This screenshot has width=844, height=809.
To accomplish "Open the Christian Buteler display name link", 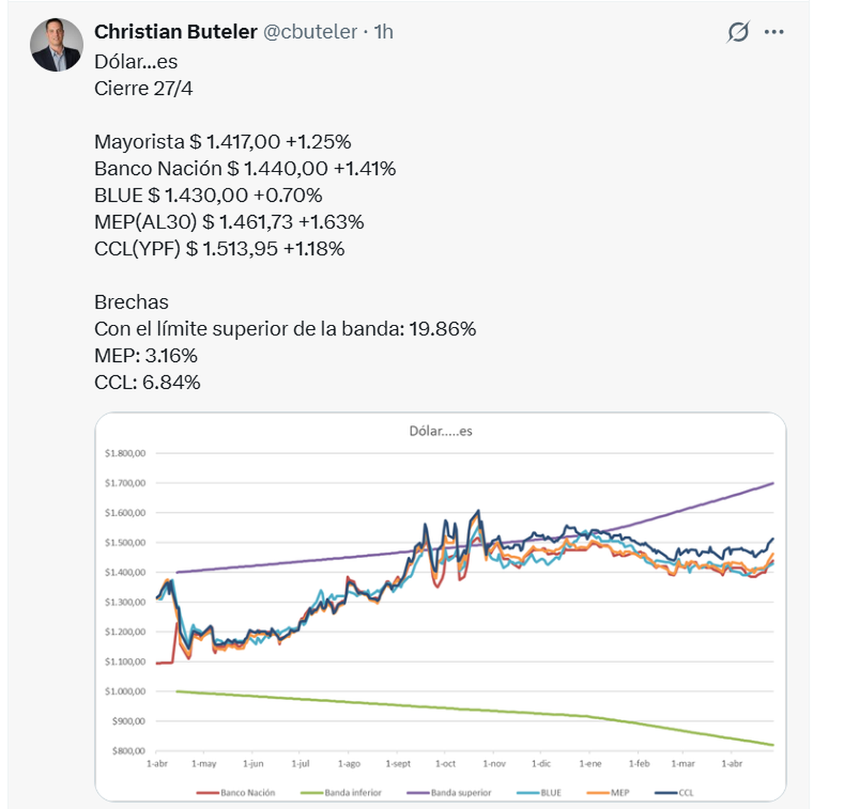I will pyautogui.click(x=176, y=32).
